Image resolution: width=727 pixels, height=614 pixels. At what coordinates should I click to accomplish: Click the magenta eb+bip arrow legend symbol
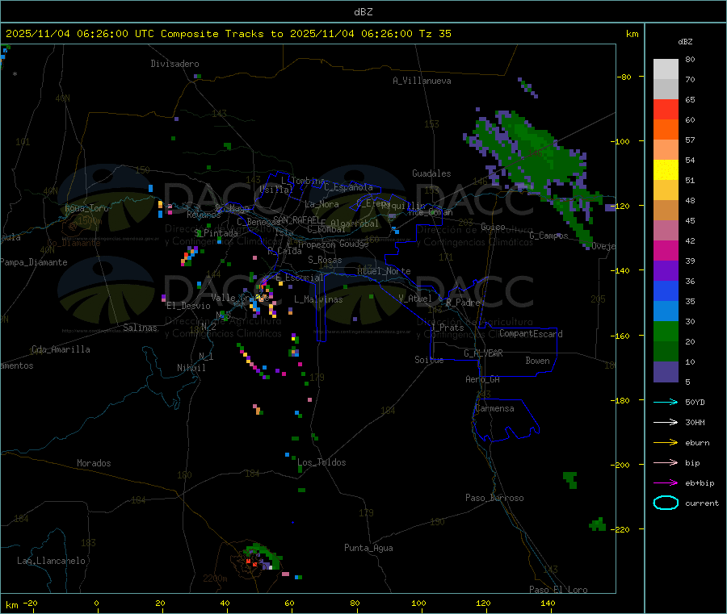point(666,482)
